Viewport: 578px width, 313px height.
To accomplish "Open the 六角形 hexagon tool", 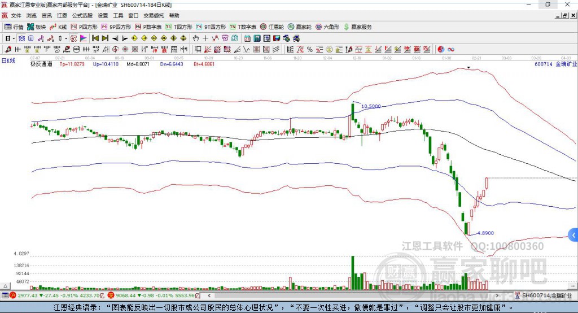I will pyautogui.click(x=327, y=27).
